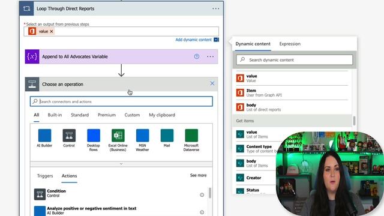Remove the value token with its X

click(52, 31)
